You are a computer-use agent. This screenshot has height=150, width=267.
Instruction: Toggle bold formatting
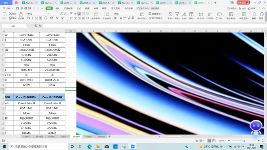(28, 18)
